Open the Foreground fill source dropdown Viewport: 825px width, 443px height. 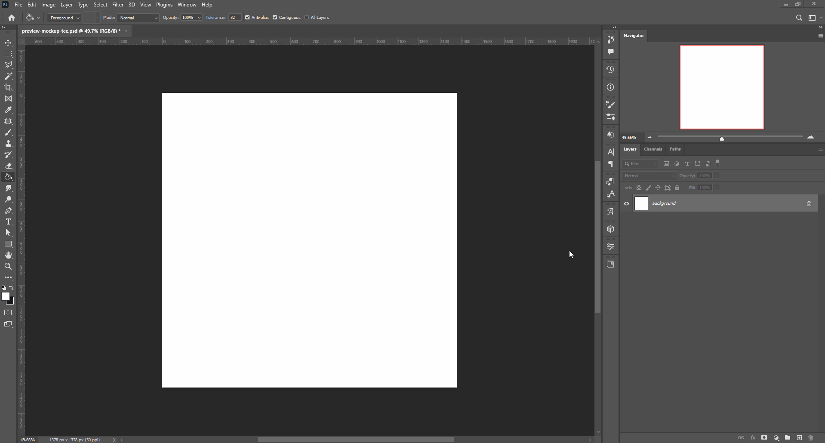pos(65,18)
